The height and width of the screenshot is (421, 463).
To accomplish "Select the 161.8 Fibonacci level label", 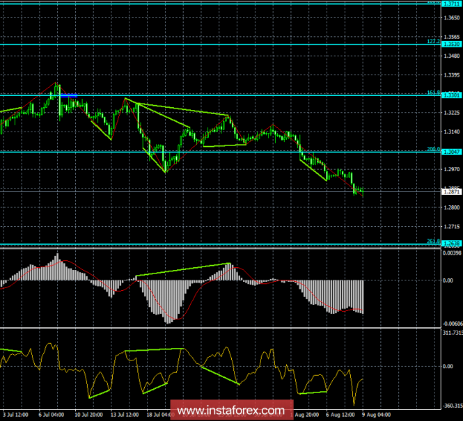I will coord(432,92).
